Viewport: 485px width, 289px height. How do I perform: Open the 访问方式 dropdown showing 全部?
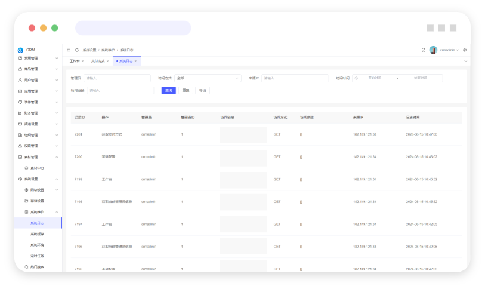coord(208,78)
